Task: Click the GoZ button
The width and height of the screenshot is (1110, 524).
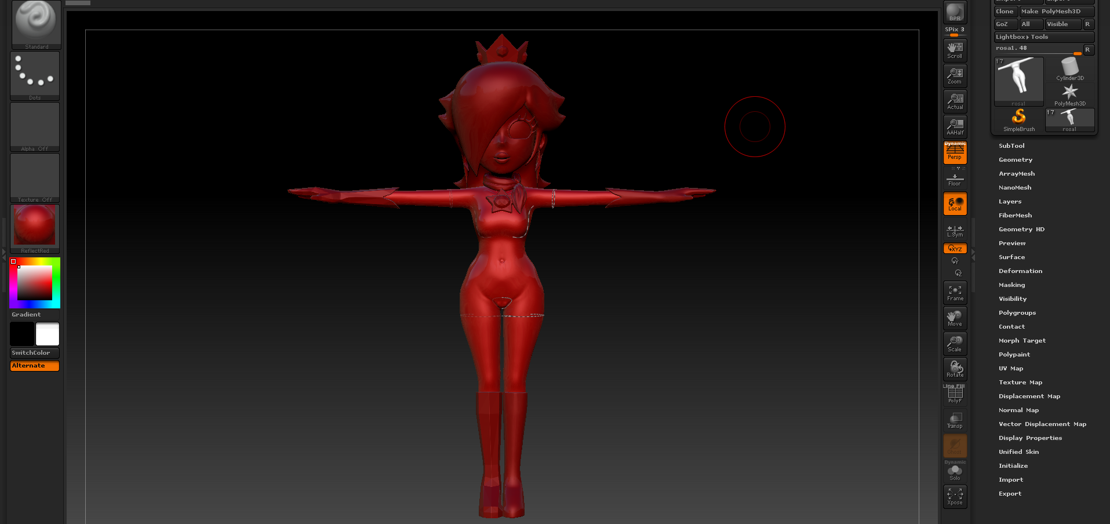Action: point(1006,24)
